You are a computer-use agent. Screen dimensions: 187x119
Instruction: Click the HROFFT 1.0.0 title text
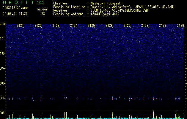click(x=23, y=2)
